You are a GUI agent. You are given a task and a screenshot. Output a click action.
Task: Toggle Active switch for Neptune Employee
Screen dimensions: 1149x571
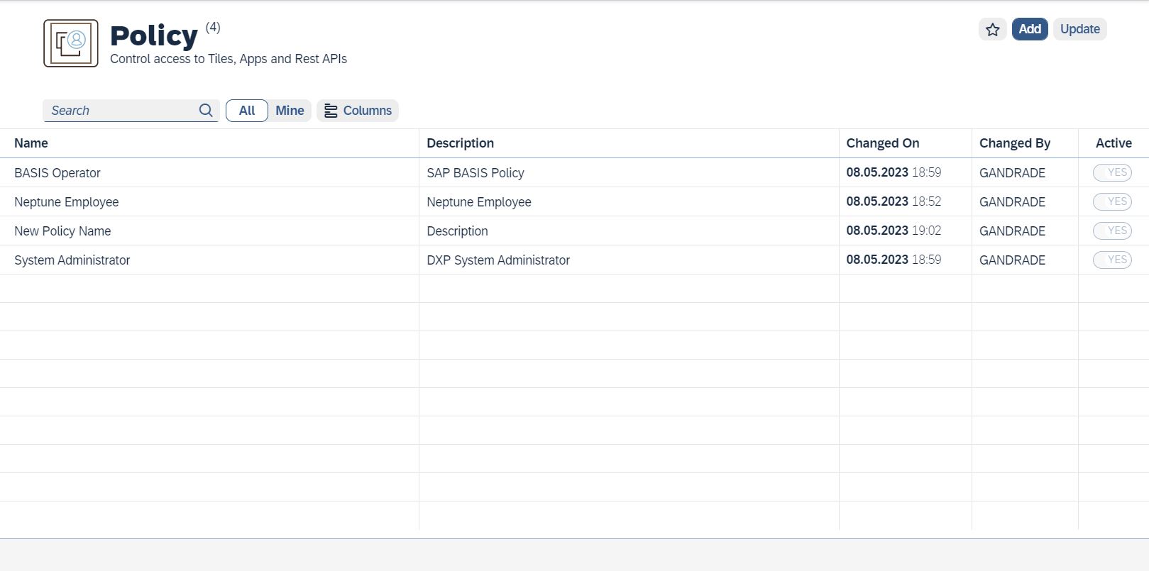(x=1111, y=201)
